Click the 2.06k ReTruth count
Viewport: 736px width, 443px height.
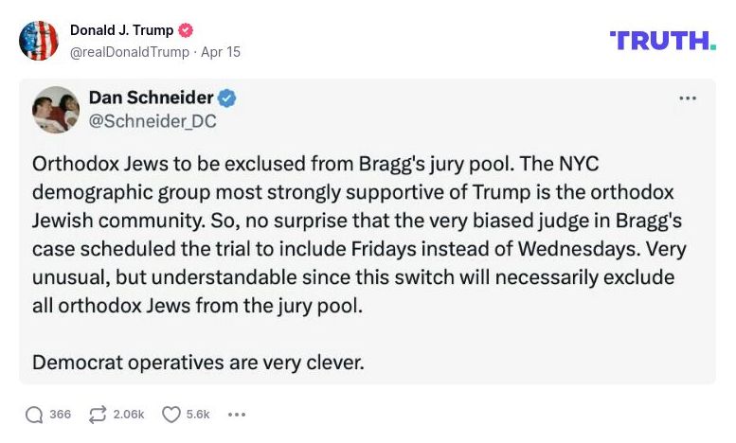pyautogui.click(x=129, y=415)
